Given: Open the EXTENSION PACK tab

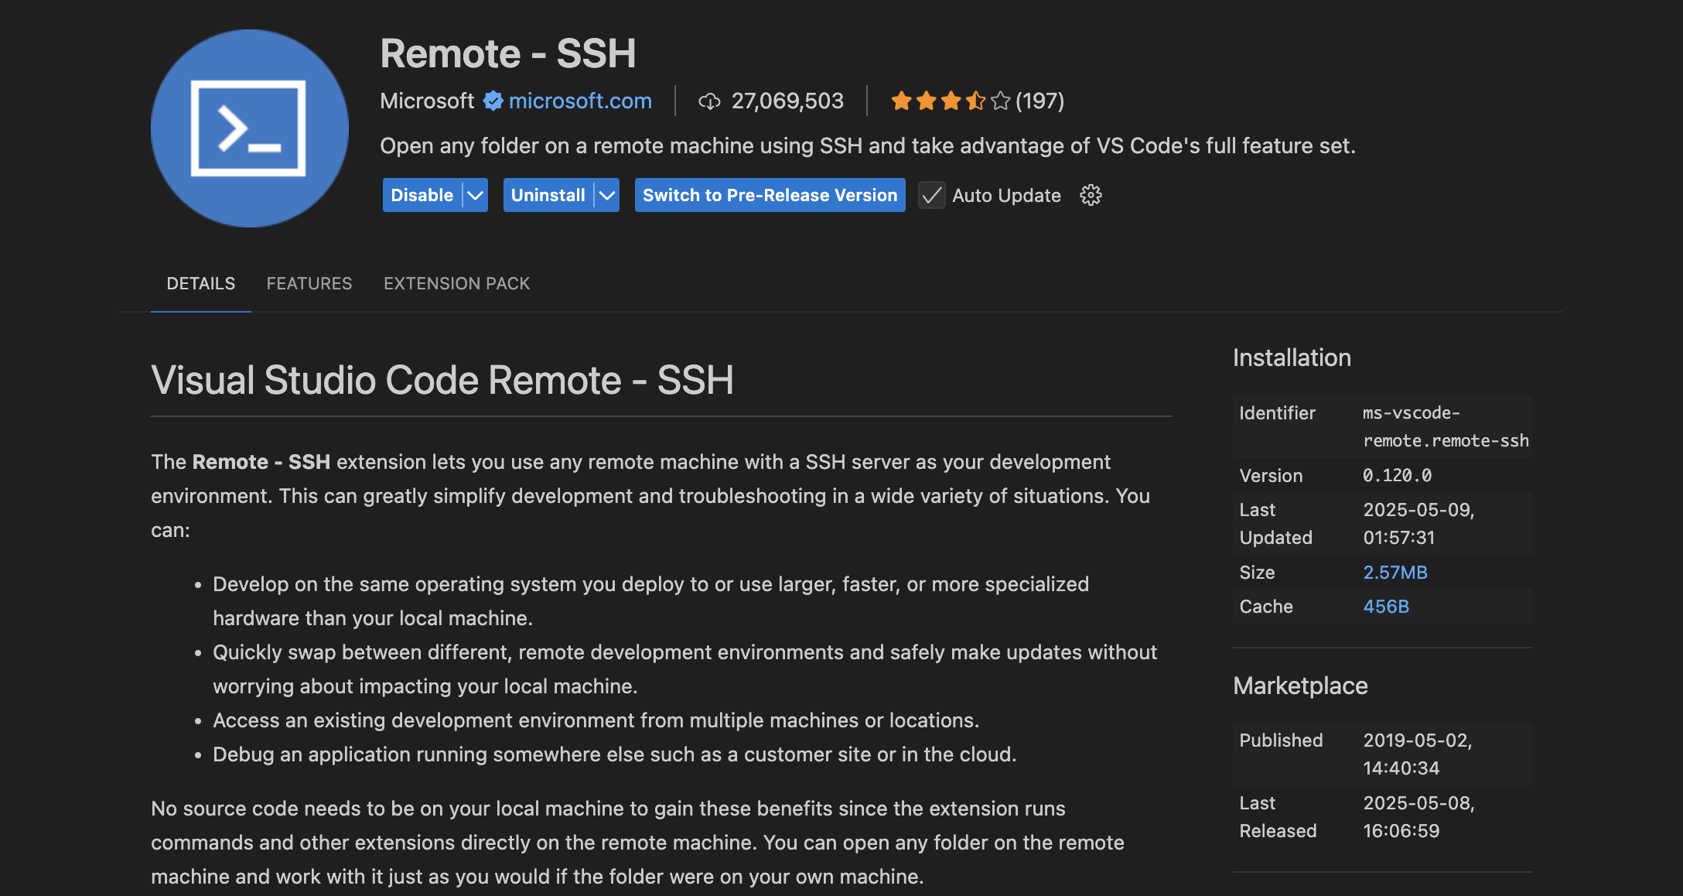Looking at the screenshot, I should click(x=456, y=283).
